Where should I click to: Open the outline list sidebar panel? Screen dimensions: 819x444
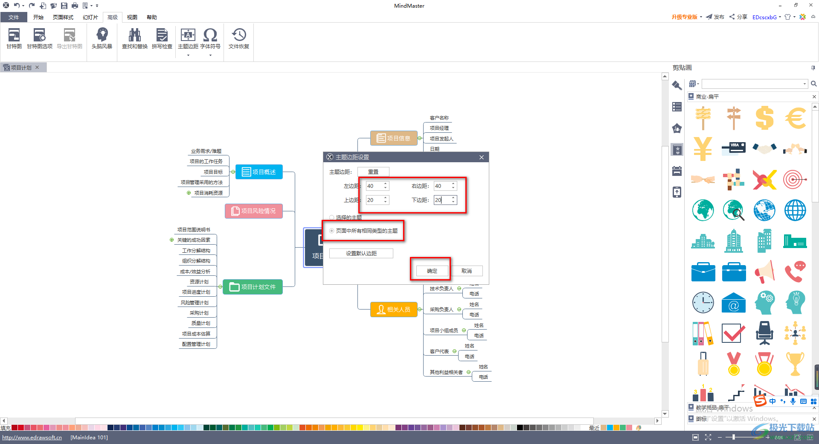coord(677,107)
